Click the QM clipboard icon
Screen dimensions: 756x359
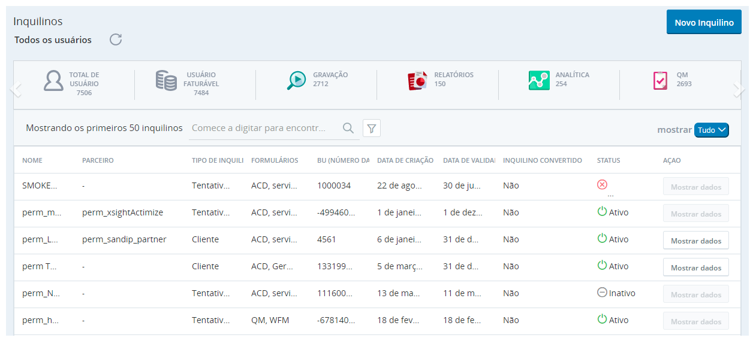[x=660, y=81]
